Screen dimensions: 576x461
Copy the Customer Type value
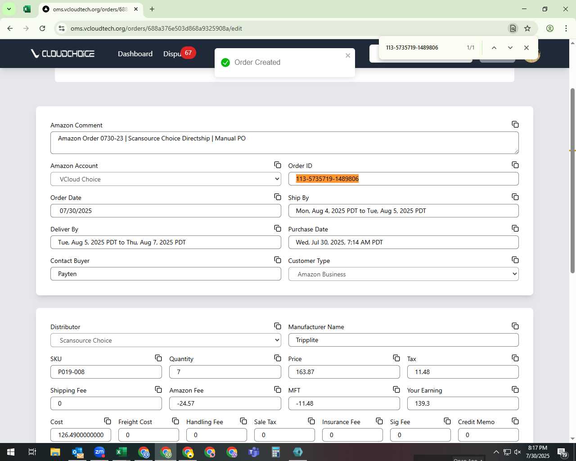[515, 260]
